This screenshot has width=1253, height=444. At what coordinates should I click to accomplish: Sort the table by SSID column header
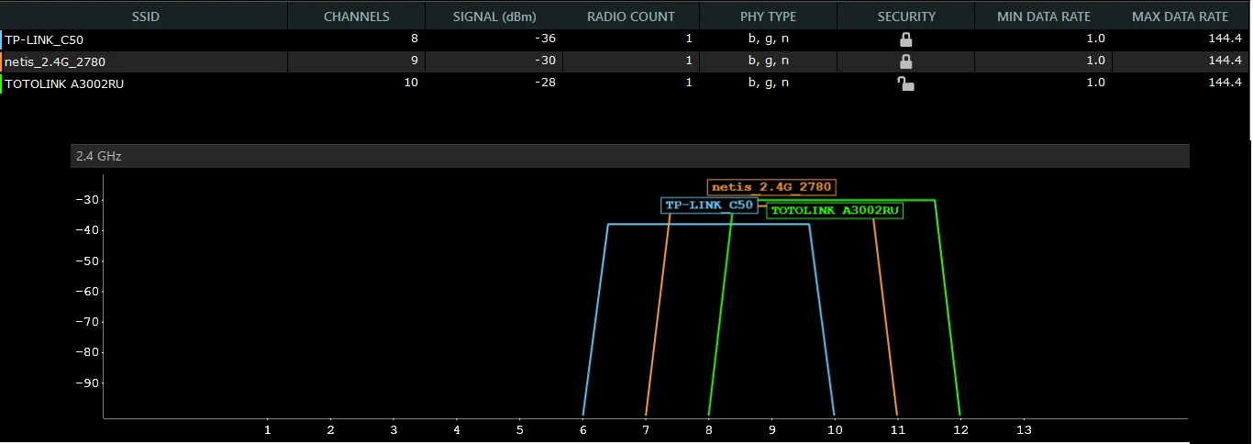click(x=144, y=16)
